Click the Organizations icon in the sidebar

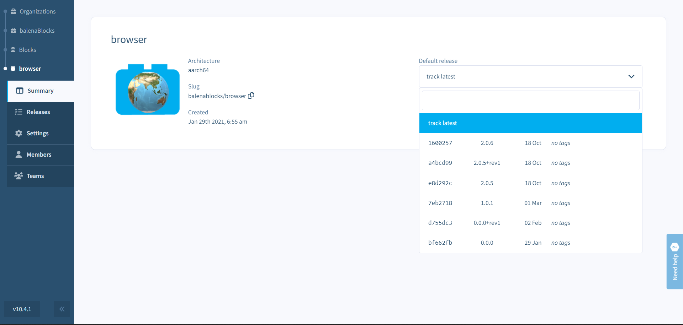pyautogui.click(x=14, y=11)
